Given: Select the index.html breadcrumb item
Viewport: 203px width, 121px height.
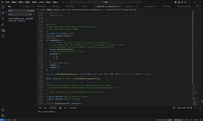Looking at the screenshot, I should click(x=110, y=10).
